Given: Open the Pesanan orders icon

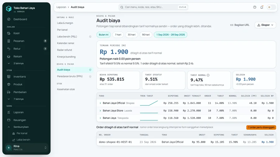Looking at the screenshot, I should click(x=9, y=41).
